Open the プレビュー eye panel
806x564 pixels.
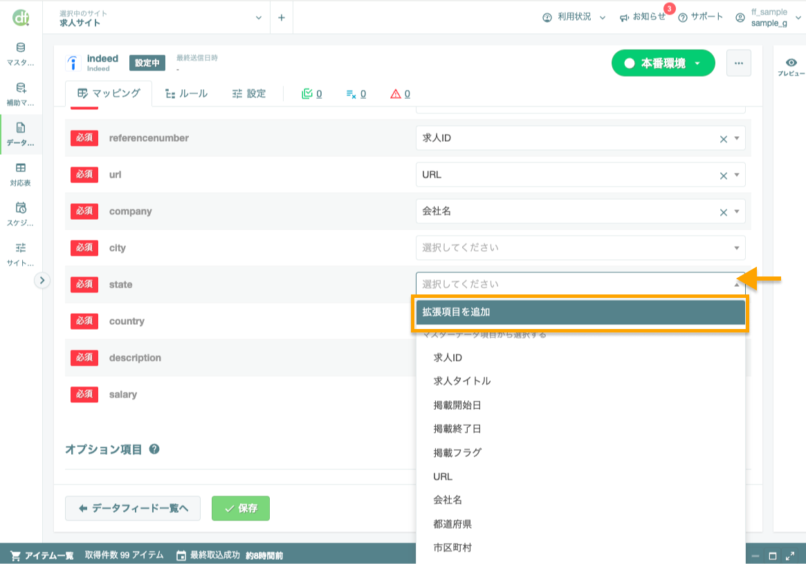tap(791, 67)
